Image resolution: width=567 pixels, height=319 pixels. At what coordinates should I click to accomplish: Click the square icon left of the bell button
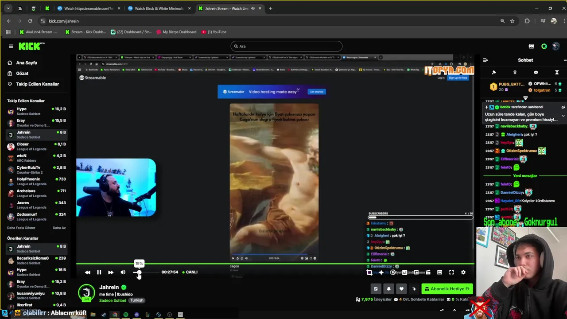tap(376, 289)
